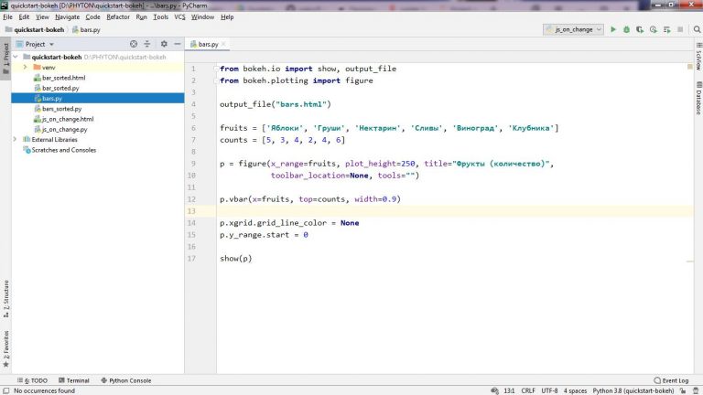
Task: Click the locate/scroll-from-source target icon
Action: [134, 44]
